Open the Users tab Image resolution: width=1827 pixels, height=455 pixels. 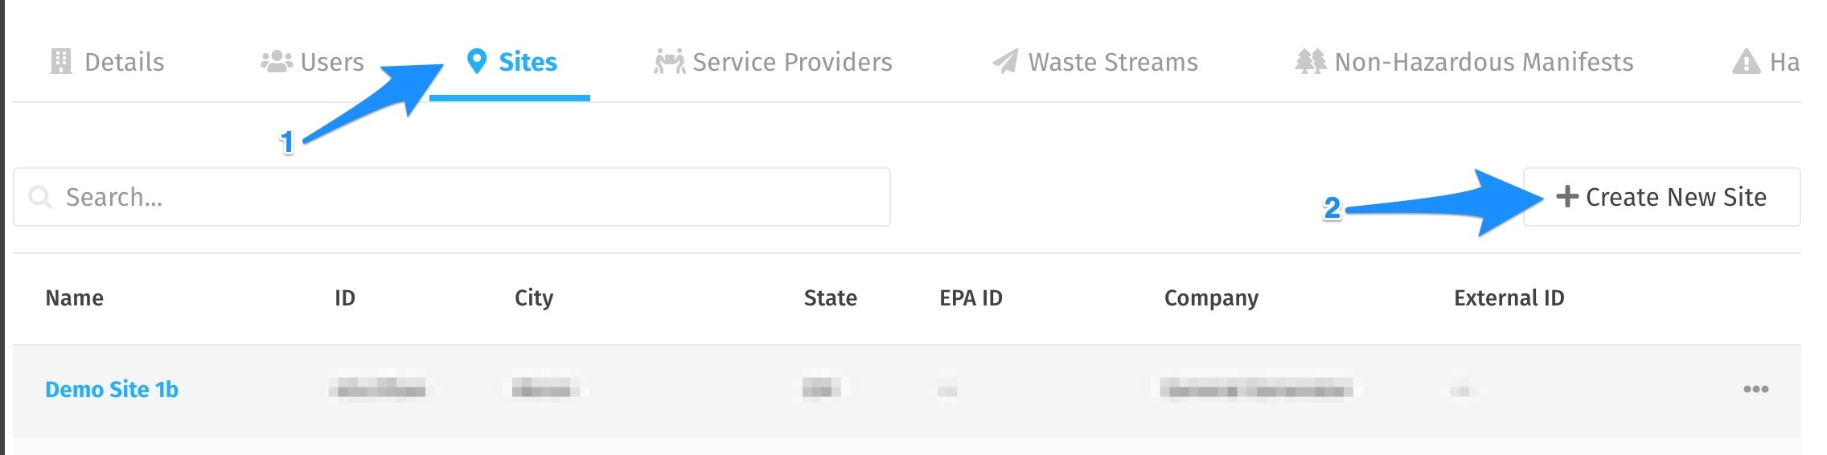coord(313,62)
